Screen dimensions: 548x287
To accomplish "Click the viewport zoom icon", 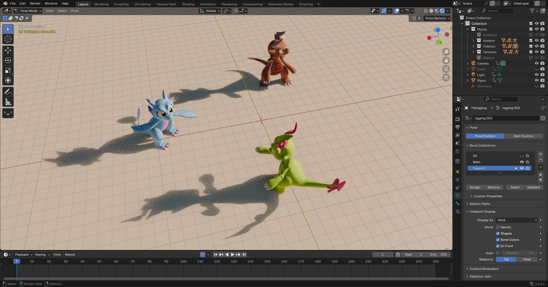I will [x=446, y=52].
